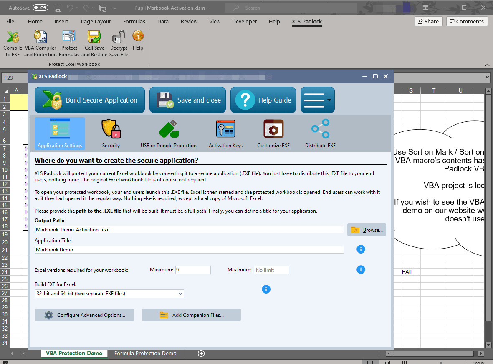Open the Security settings section
This screenshot has height=364, width=493.
111,133
